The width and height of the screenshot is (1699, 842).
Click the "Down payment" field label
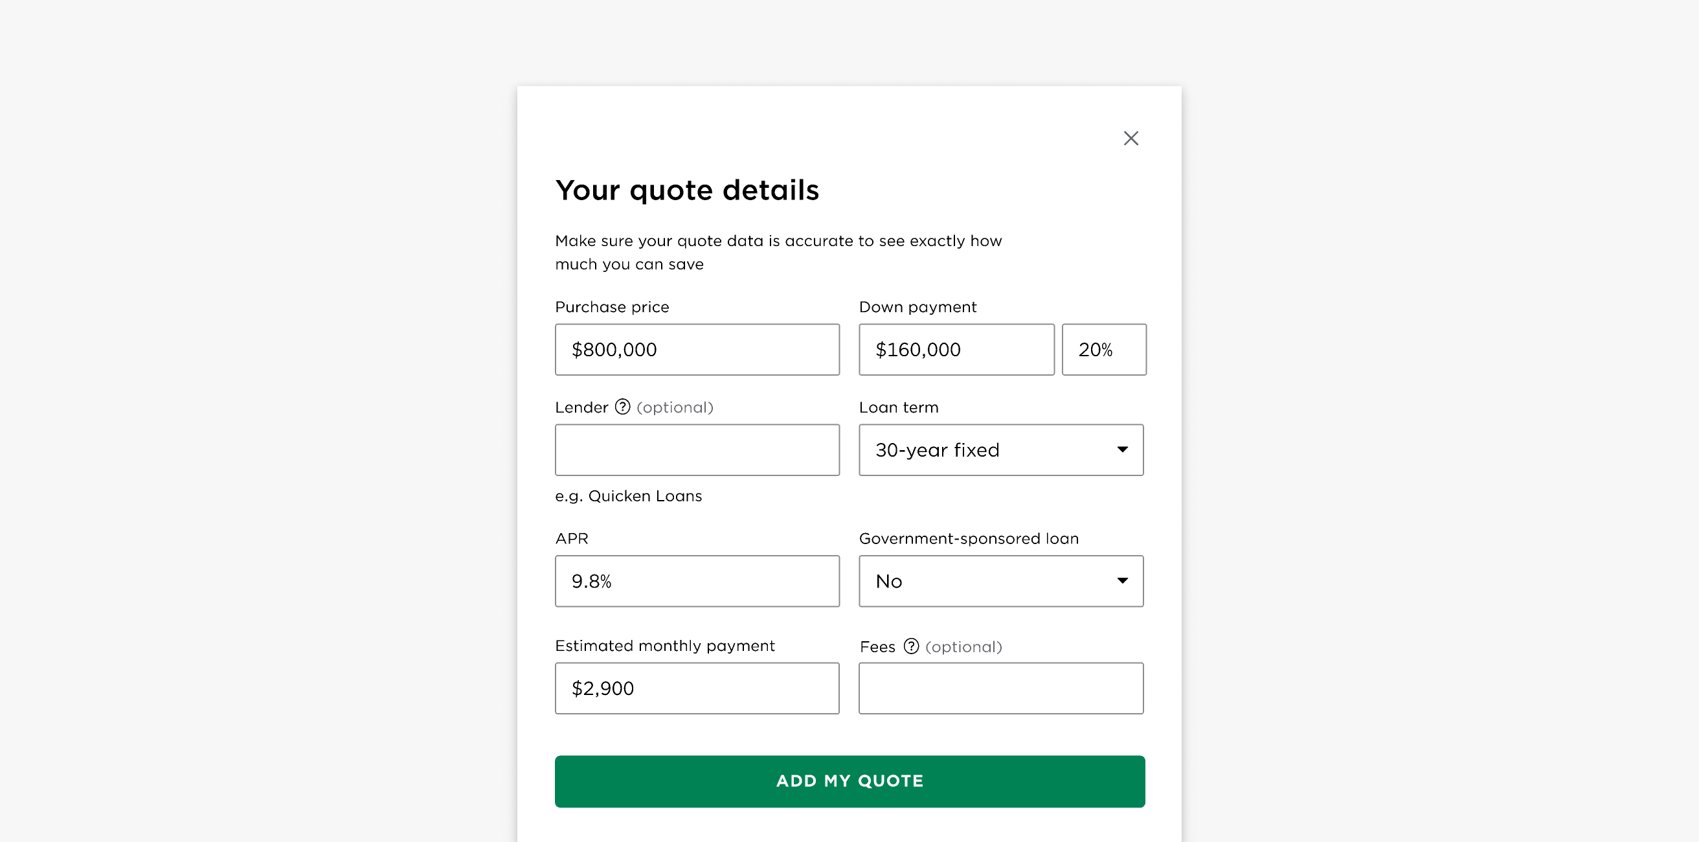tap(917, 307)
